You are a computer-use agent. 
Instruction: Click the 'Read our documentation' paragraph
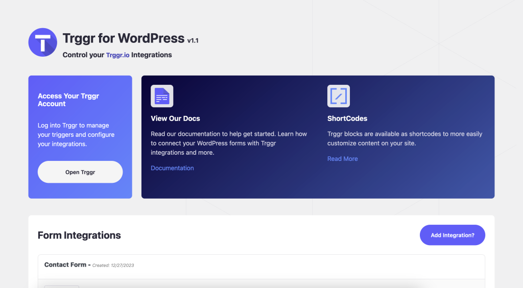(229, 143)
